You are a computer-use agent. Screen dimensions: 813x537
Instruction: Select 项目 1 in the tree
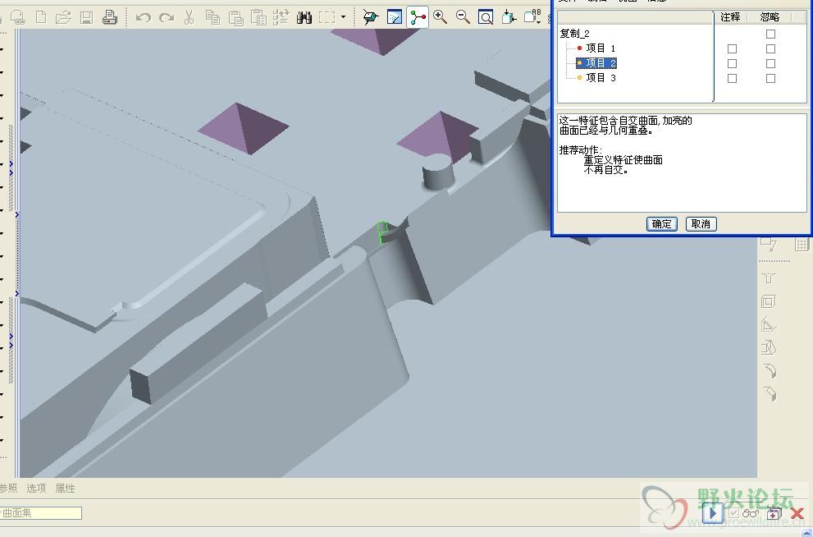click(x=601, y=48)
